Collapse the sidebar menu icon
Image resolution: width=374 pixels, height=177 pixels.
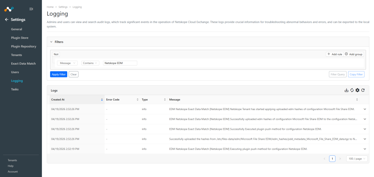pyautogui.click(x=31, y=9)
